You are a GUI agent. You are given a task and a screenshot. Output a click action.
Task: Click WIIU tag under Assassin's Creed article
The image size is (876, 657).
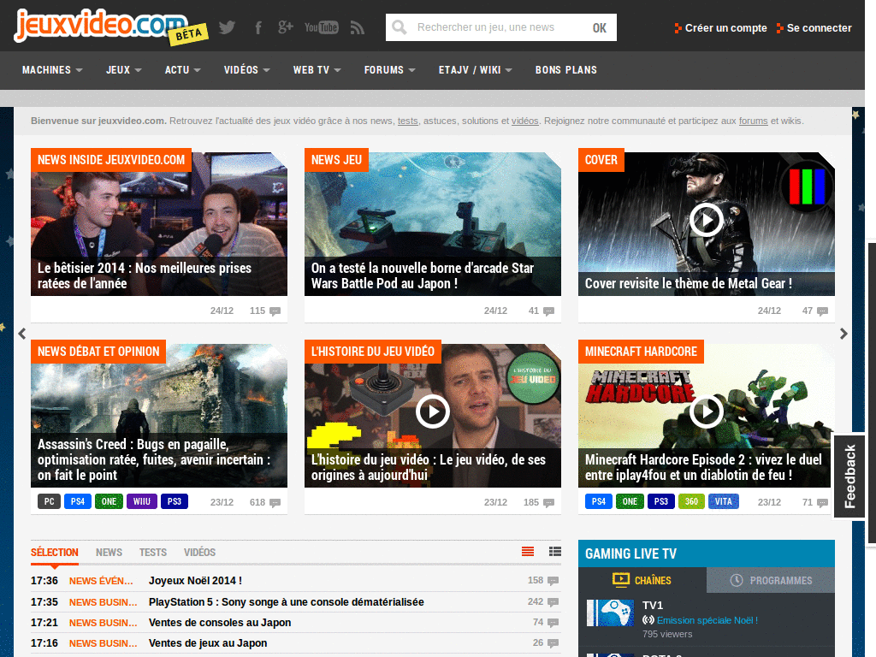tap(142, 501)
